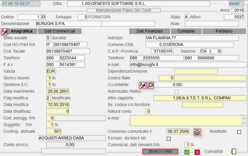Open the magnifier search for C/contabile
The image size is (248, 156).
150,85
